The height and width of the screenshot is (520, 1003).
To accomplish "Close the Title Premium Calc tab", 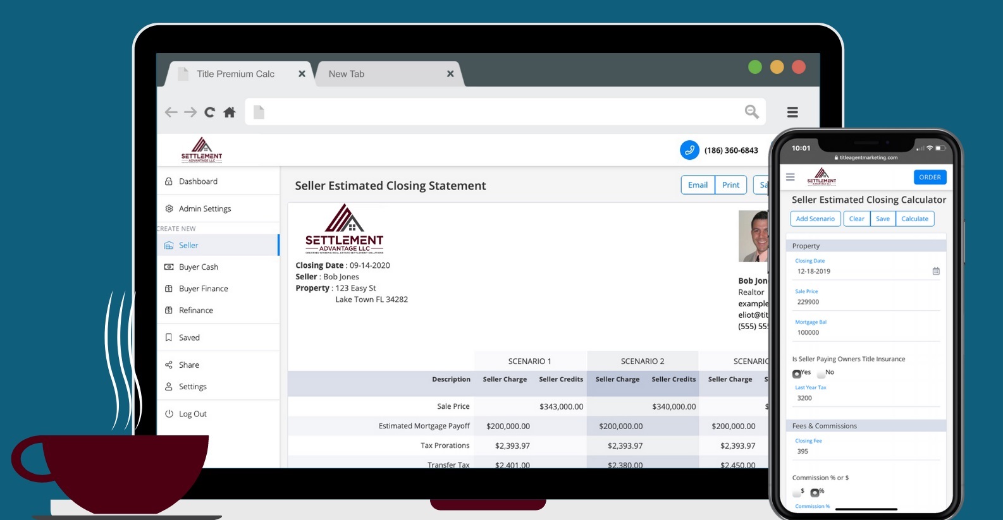I will point(302,74).
